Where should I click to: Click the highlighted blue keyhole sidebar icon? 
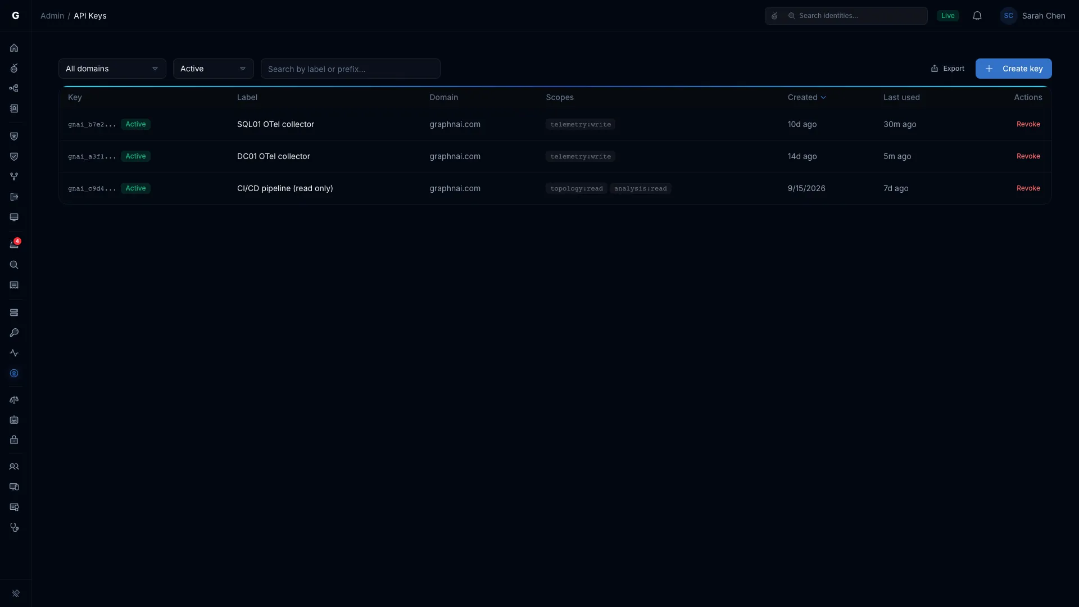[x=14, y=373]
